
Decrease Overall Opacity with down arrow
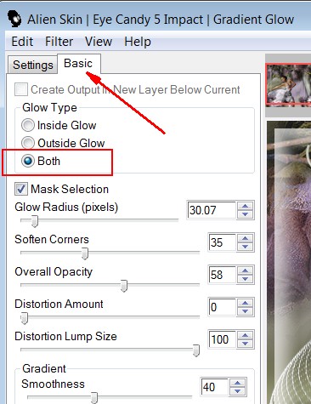pyautogui.click(x=246, y=279)
